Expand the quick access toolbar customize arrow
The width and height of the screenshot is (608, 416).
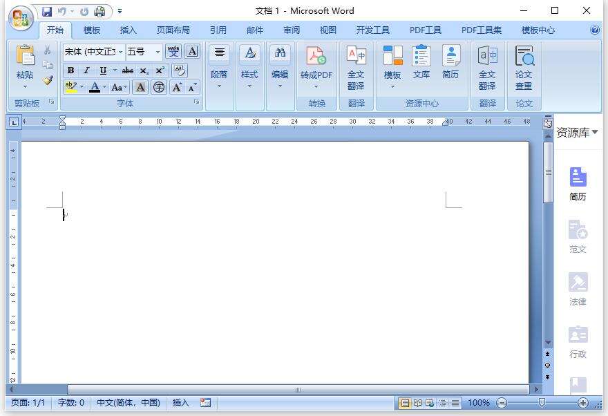[x=120, y=12]
